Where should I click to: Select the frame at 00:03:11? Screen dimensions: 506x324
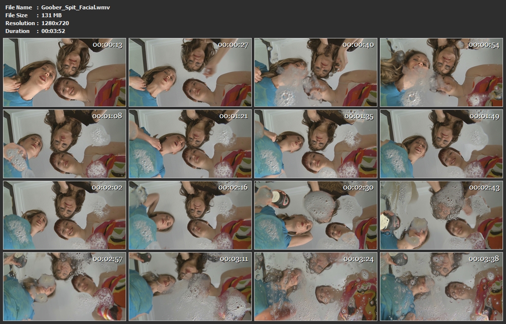pyautogui.click(x=190, y=287)
